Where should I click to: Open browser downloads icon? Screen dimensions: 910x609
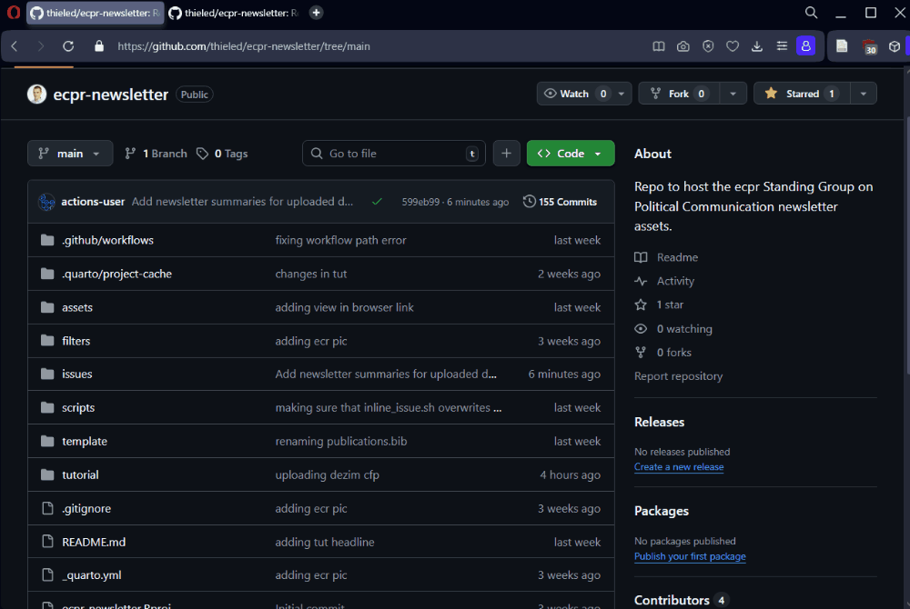coord(756,46)
